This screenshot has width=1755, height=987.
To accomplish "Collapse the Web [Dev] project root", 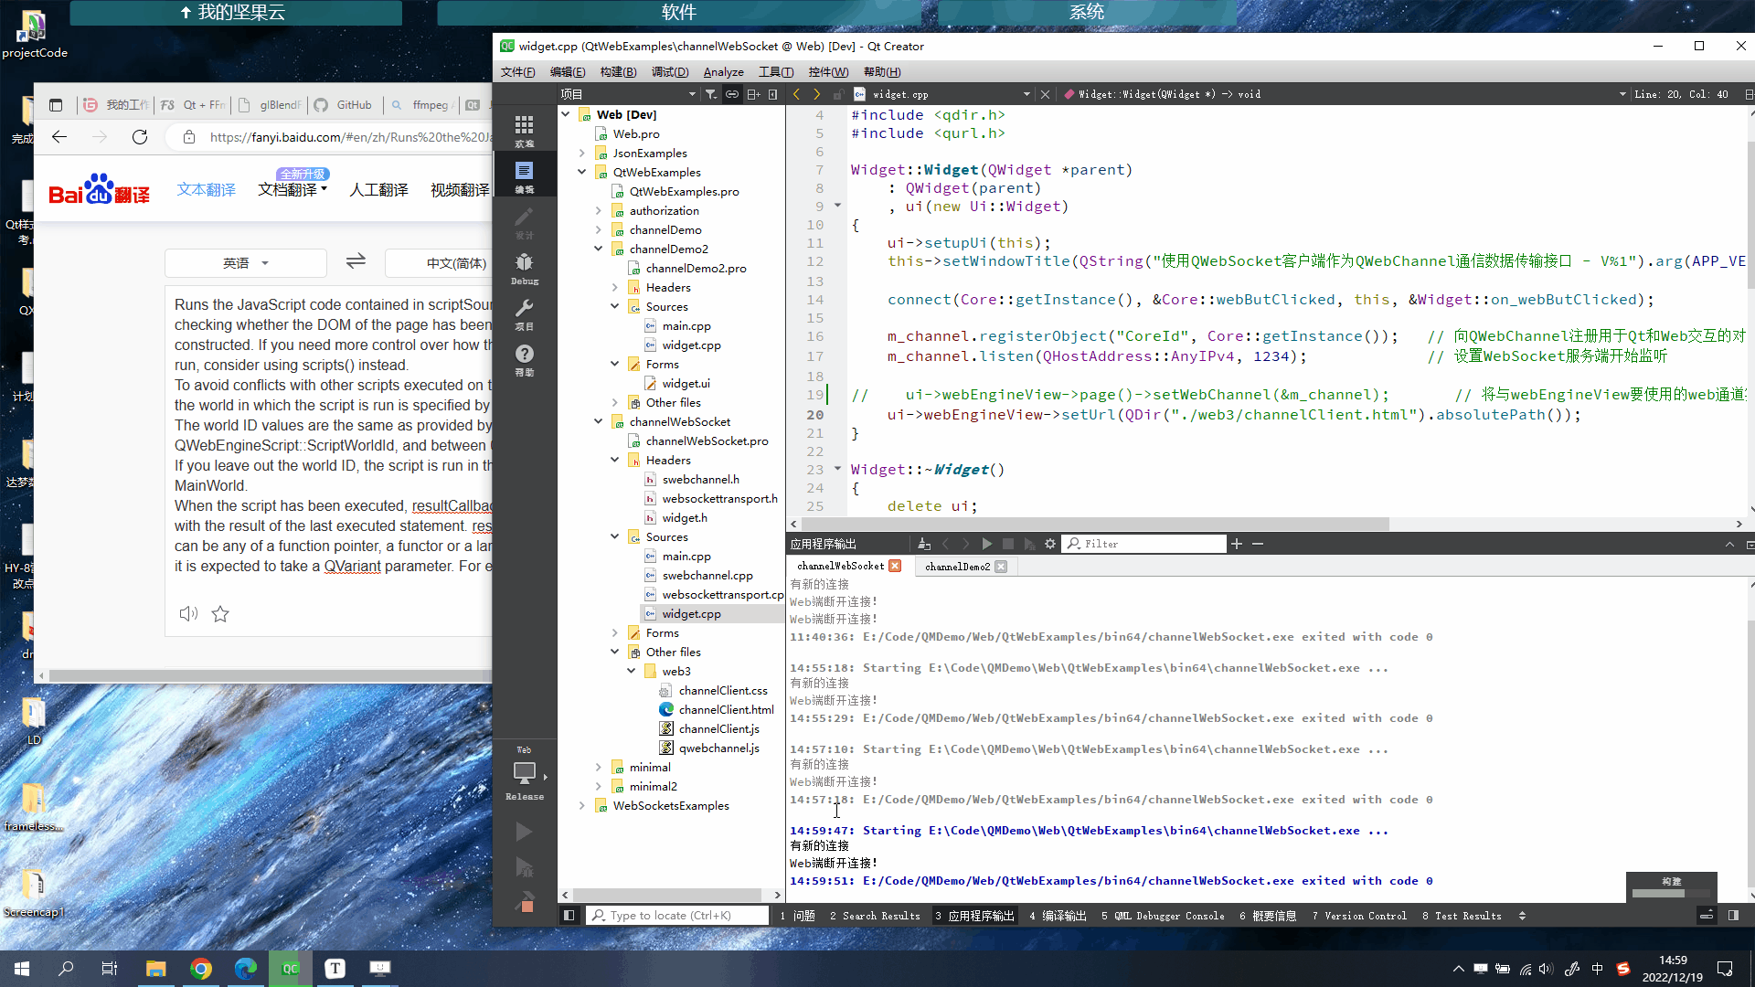I will coord(566,114).
